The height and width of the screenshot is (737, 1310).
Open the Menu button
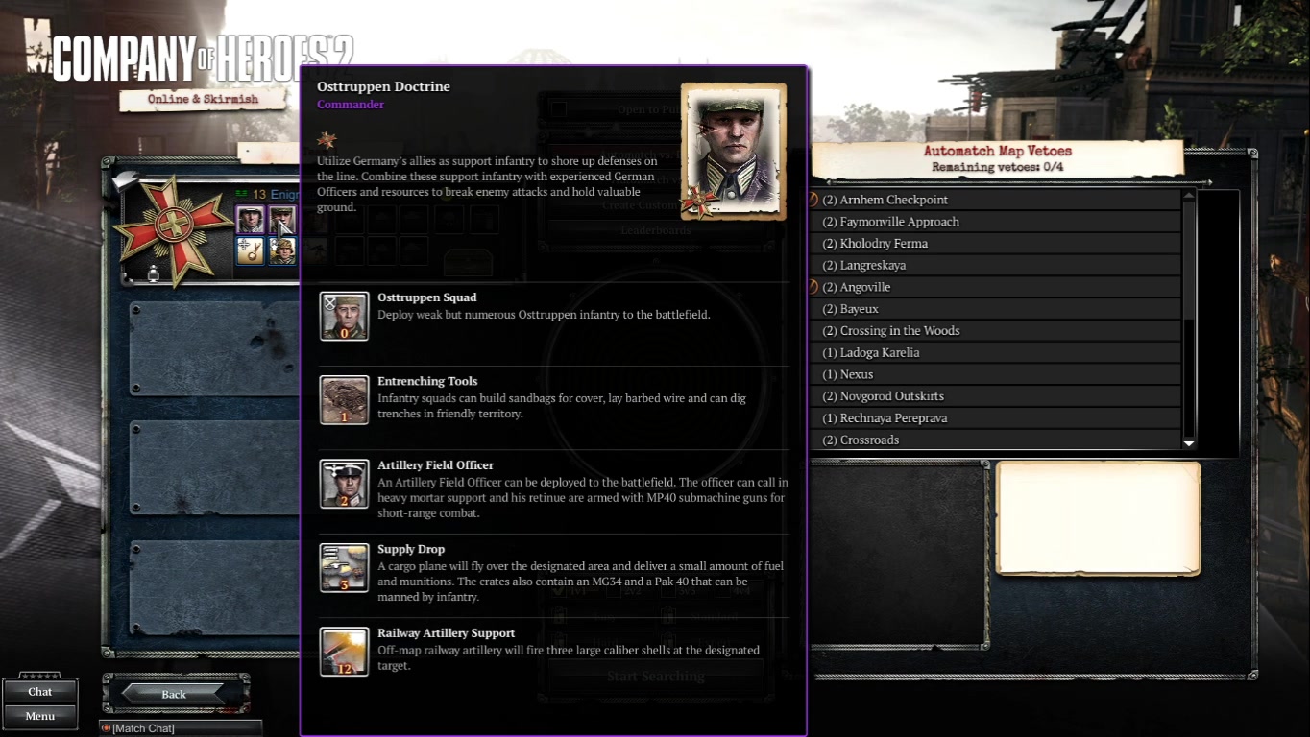coord(40,716)
